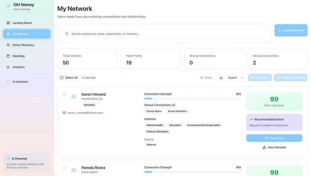Screen dimensions: 311x176
Task: Go to Donor Discovery
Action: coord(27,45)
